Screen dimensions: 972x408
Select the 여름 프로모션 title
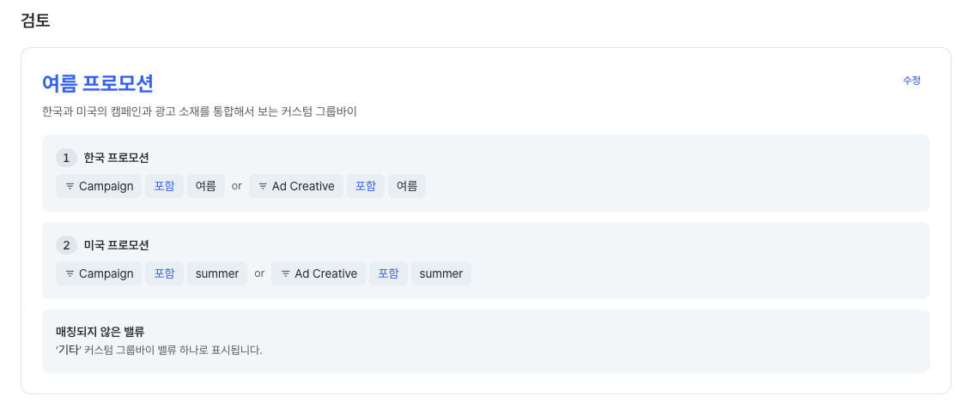tap(97, 83)
